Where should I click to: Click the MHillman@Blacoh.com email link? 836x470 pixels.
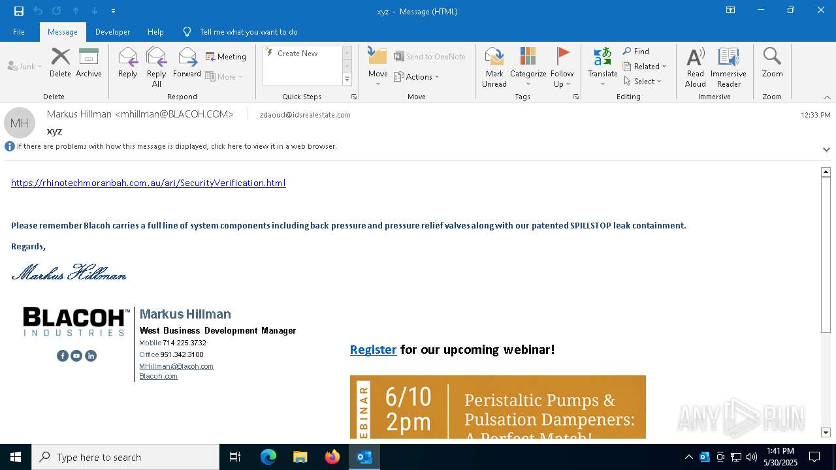coord(176,366)
